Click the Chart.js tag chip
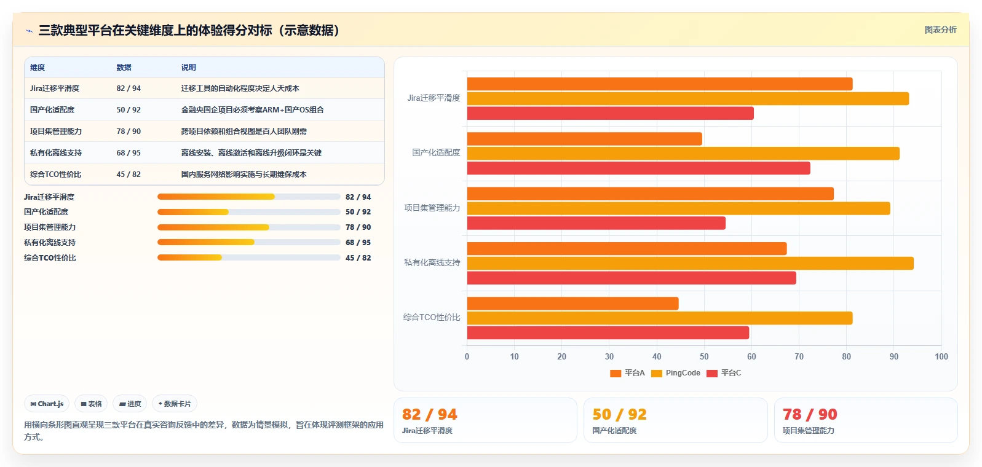This screenshot has height=467, width=982. [x=47, y=404]
